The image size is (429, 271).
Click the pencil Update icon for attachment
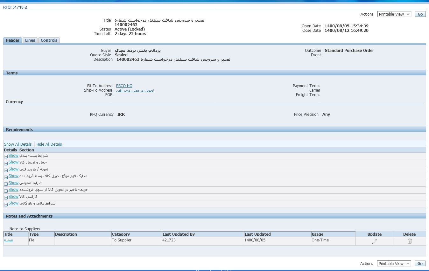(374, 241)
